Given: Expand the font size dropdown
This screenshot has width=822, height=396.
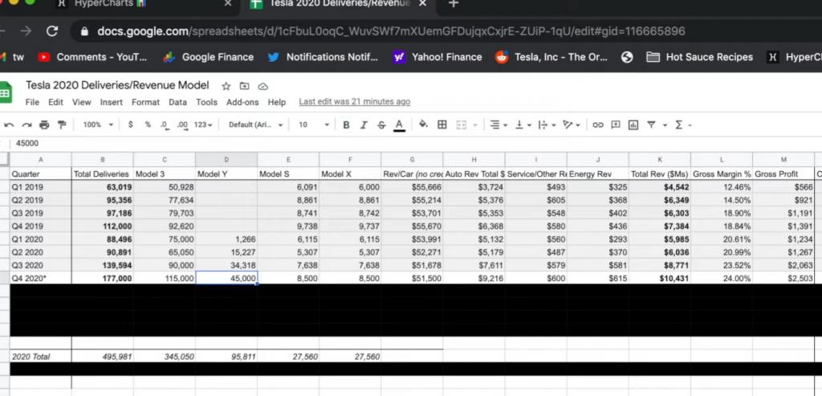Looking at the screenshot, I should point(314,125).
